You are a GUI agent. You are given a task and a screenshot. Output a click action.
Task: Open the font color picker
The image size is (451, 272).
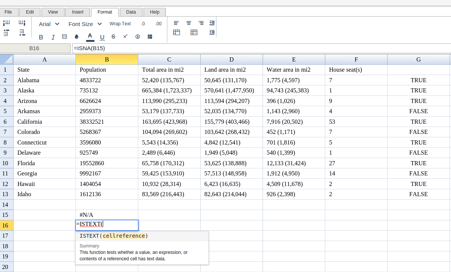click(x=90, y=37)
